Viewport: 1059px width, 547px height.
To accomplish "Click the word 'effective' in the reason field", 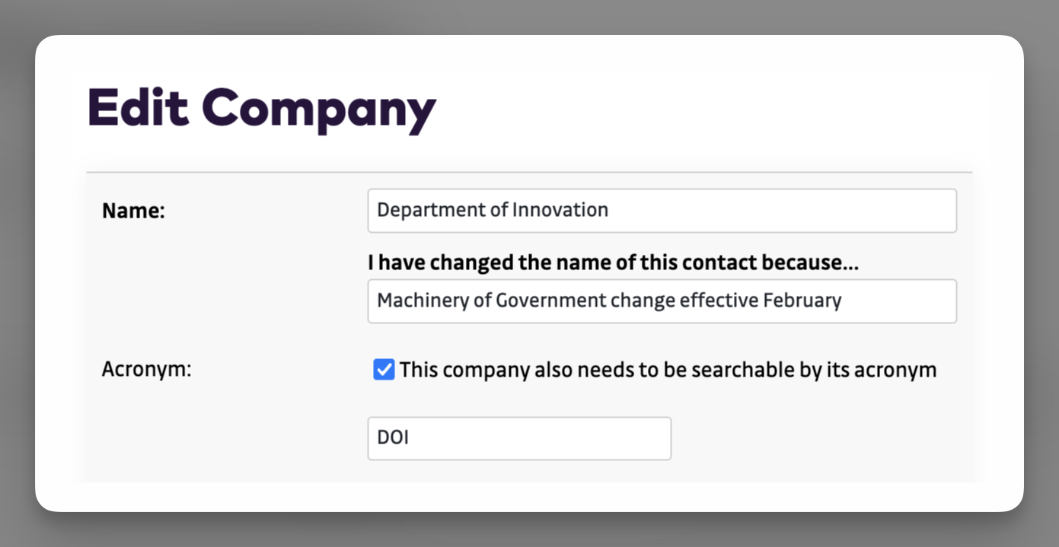I will [719, 301].
